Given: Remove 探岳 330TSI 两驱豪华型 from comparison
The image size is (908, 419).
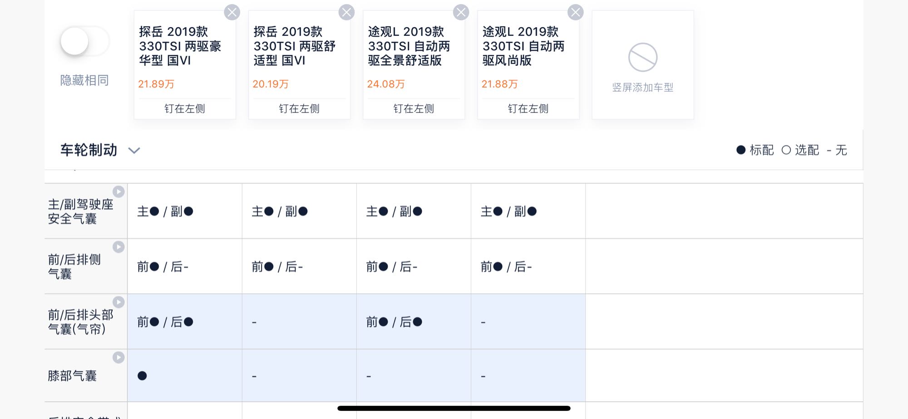Looking at the screenshot, I should (232, 12).
